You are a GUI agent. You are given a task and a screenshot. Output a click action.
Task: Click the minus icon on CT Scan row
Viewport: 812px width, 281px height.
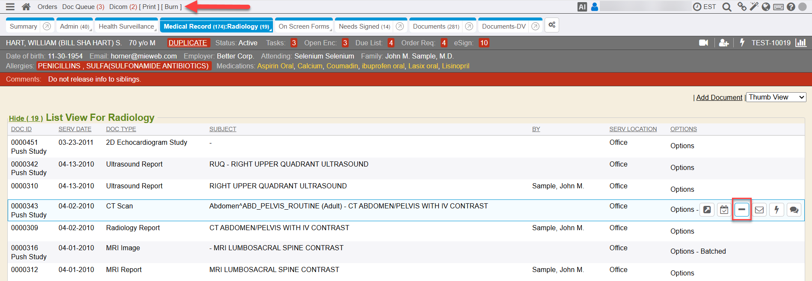pos(741,210)
